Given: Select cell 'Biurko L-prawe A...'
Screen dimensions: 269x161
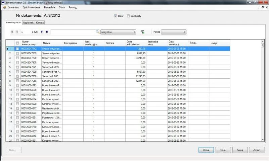Looking at the screenshot, I should click(x=52, y=136).
